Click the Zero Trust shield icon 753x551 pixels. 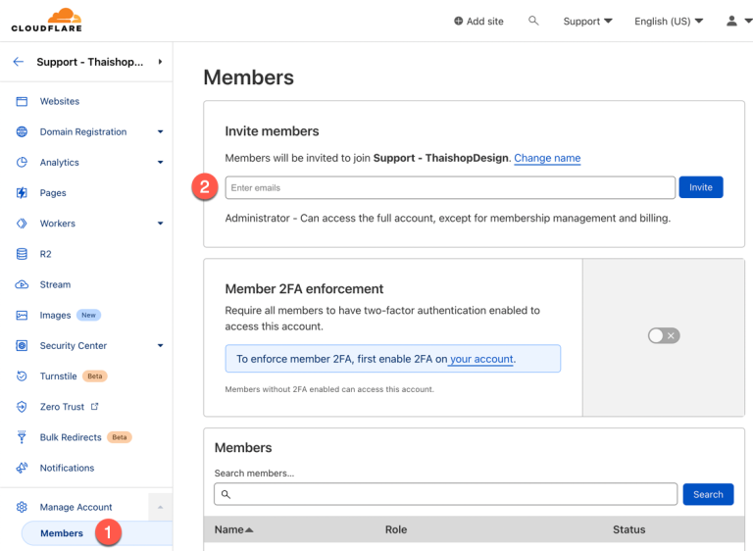click(x=22, y=407)
